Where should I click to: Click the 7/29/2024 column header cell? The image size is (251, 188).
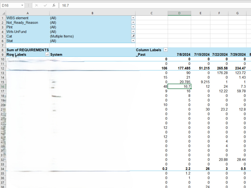237,54
